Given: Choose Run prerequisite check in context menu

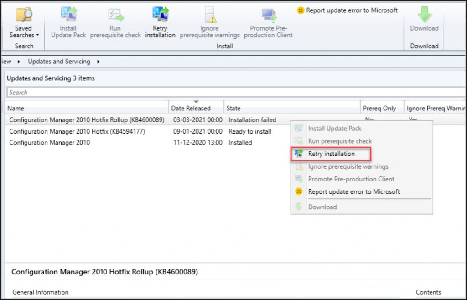Looking at the screenshot, I should coord(362,141).
